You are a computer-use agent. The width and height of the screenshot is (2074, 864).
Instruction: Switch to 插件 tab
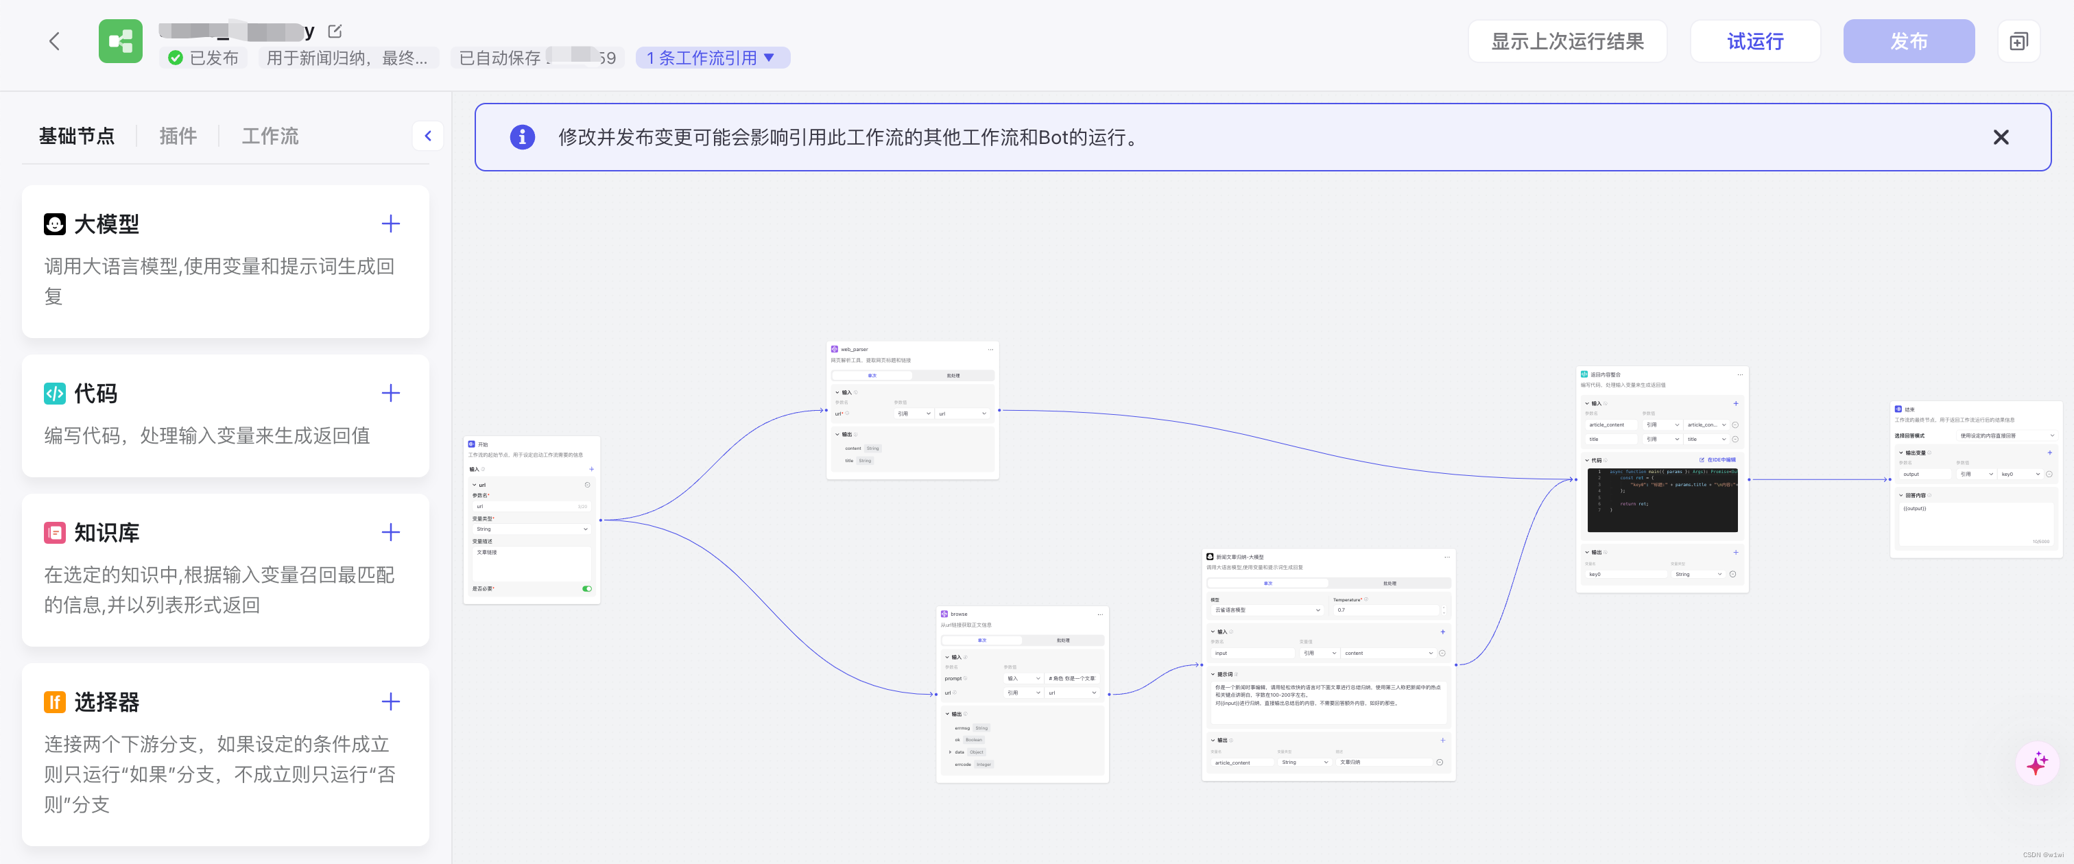point(178,136)
